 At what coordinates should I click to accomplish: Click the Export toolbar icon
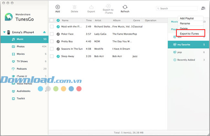91,7
